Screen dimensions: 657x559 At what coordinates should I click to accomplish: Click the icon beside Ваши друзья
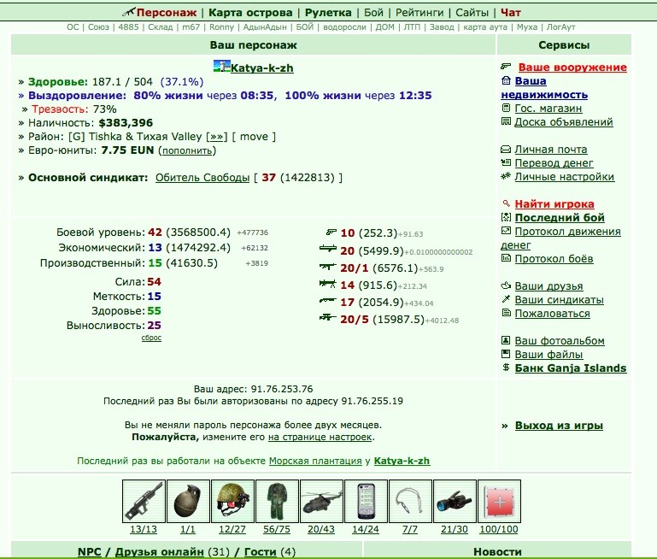coord(506,285)
